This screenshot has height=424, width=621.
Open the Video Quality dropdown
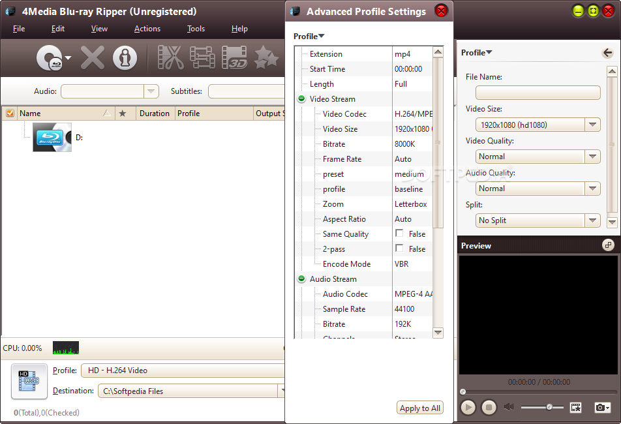click(x=592, y=157)
